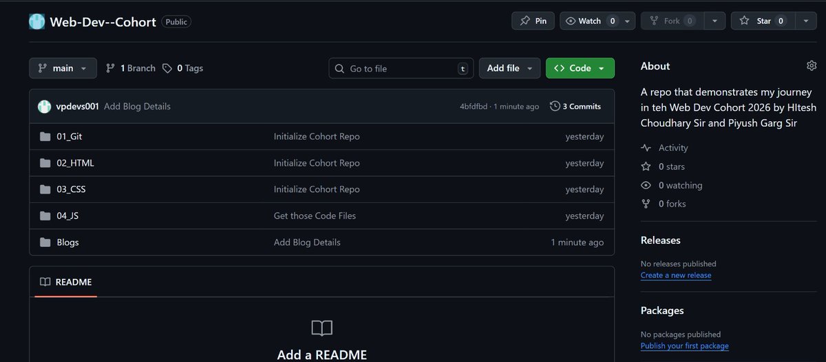
Task: Open Initialize Cohort Repo commit on 03_CSS row
Action: coord(317,189)
